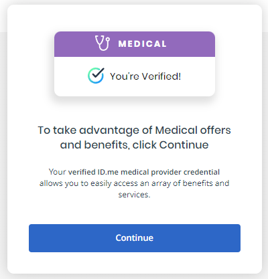The width and height of the screenshot is (268, 279).
Task: Click the word "Verified!" in the card
Action: pos(161,76)
